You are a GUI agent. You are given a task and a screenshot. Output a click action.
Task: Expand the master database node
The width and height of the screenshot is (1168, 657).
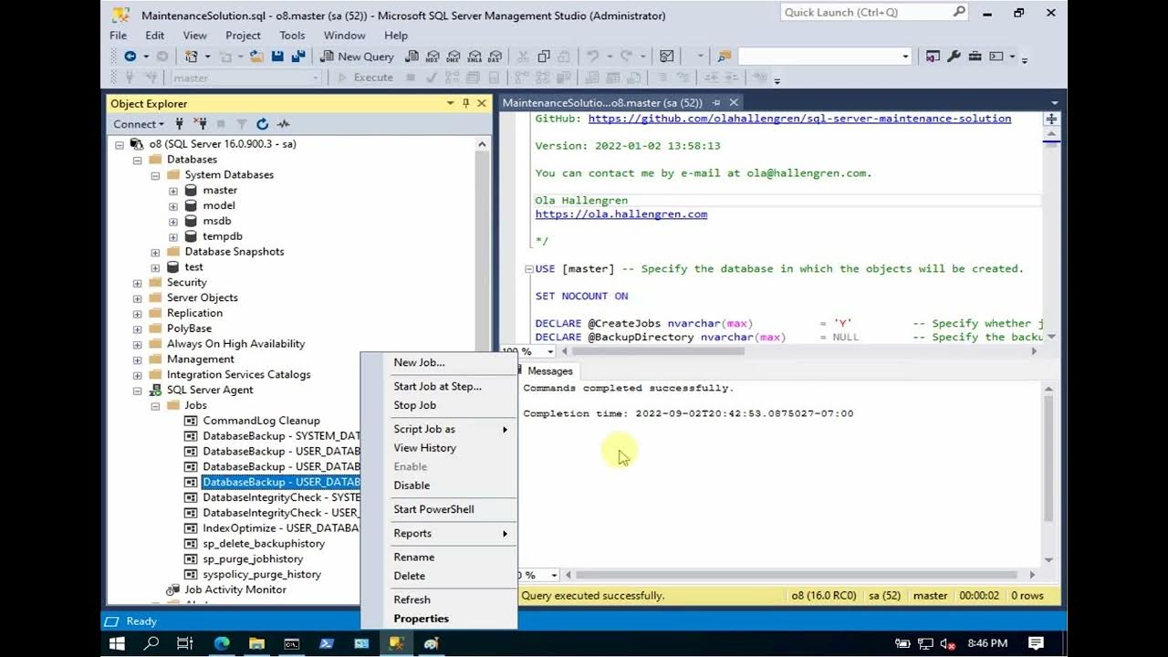[x=173, y=191]
